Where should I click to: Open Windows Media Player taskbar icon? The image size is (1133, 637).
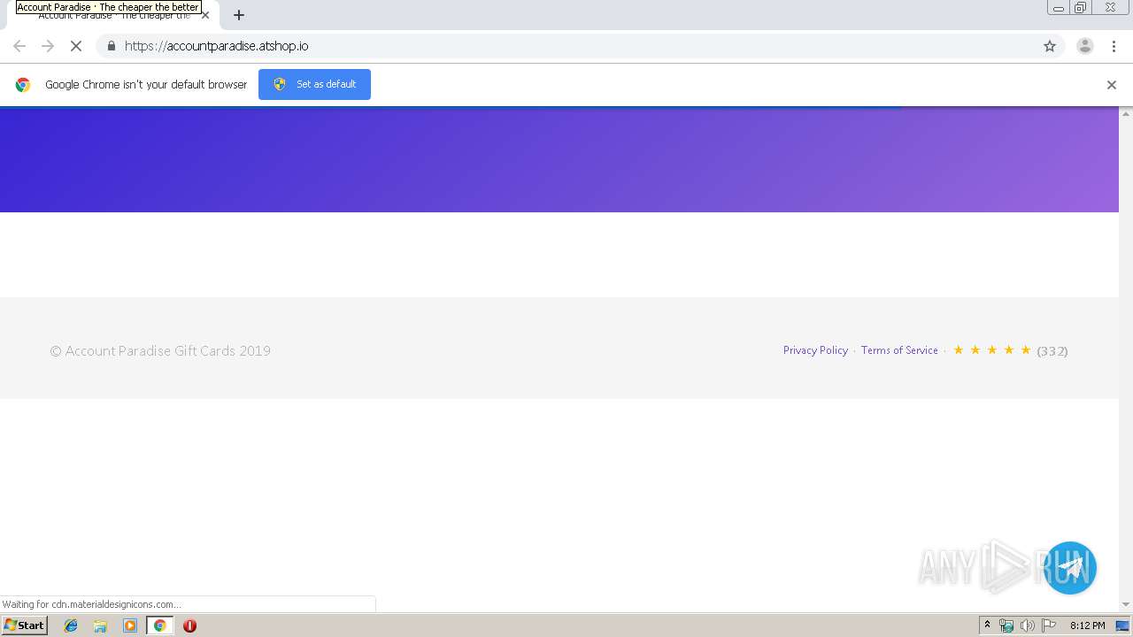[x=130, y=625]
